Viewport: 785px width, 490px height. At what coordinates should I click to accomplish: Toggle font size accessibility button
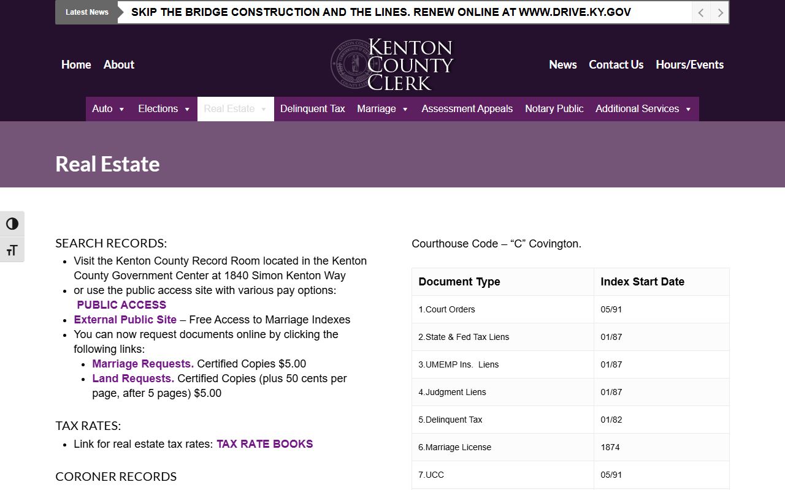click(x=12, y=250)
